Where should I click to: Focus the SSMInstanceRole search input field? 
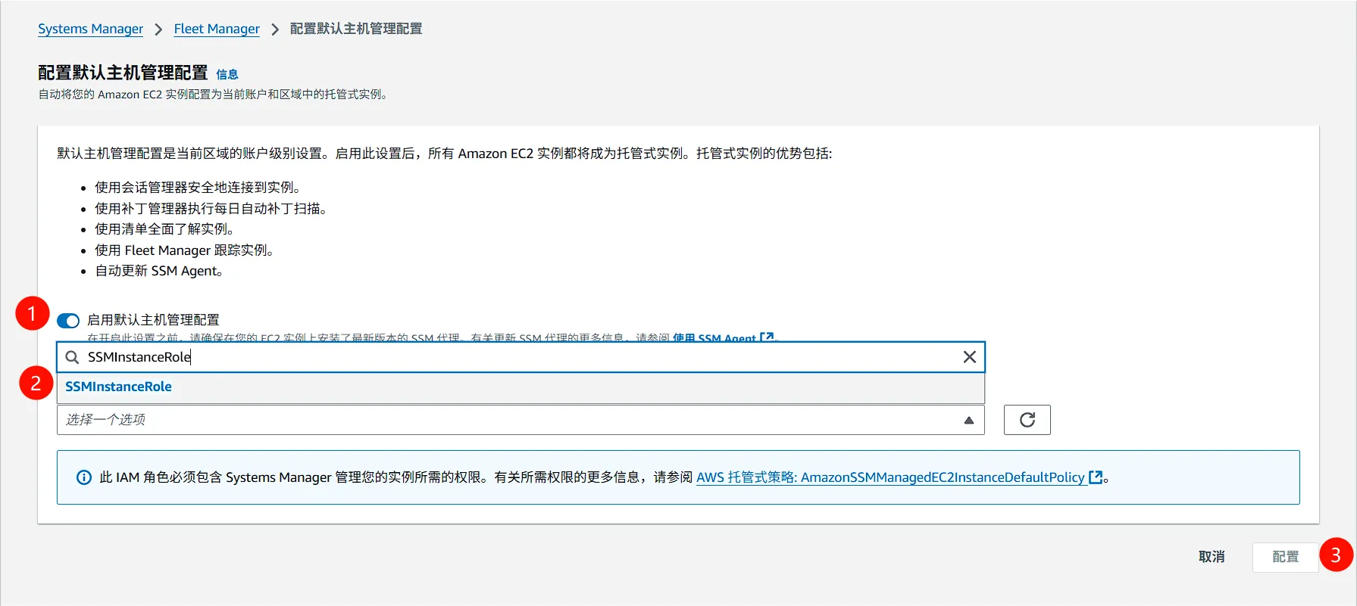(x=515, y=357)
